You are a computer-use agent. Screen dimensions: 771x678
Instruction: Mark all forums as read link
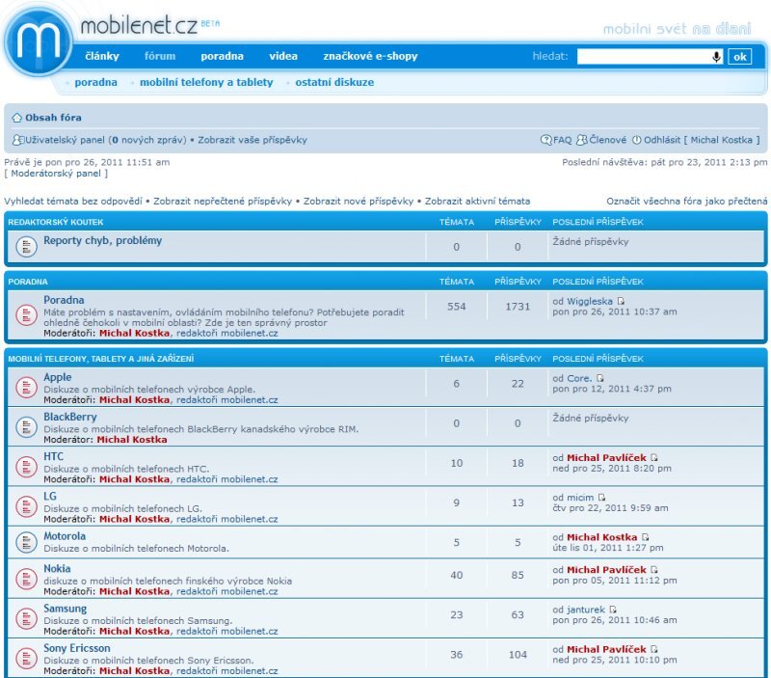click(686, 202)
